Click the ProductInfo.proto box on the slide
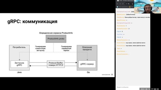The width and height of the screenshot is (161, 90). point(56,39)
